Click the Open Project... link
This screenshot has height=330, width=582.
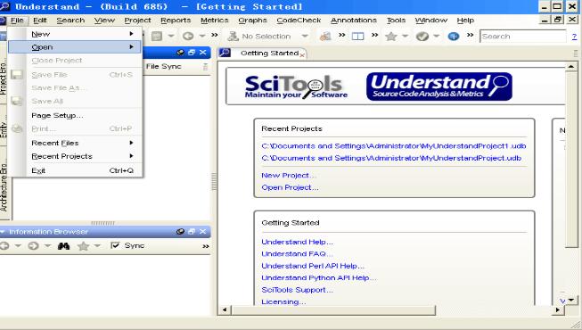coord(290,187)
